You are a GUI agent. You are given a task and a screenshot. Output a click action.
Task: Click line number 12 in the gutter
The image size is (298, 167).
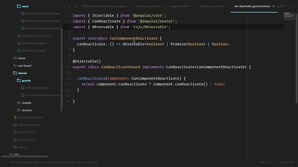point(69,78)
